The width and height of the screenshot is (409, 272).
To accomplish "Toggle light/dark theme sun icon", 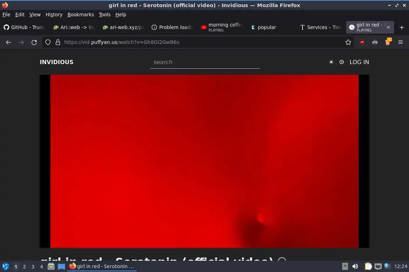I will click(331, 62).
